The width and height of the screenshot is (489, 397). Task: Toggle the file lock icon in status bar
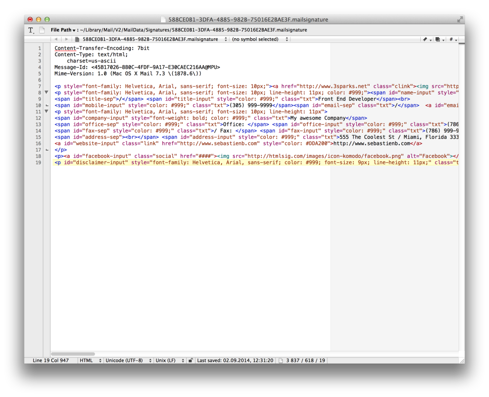pyautogui.click(x=191, y=361)
